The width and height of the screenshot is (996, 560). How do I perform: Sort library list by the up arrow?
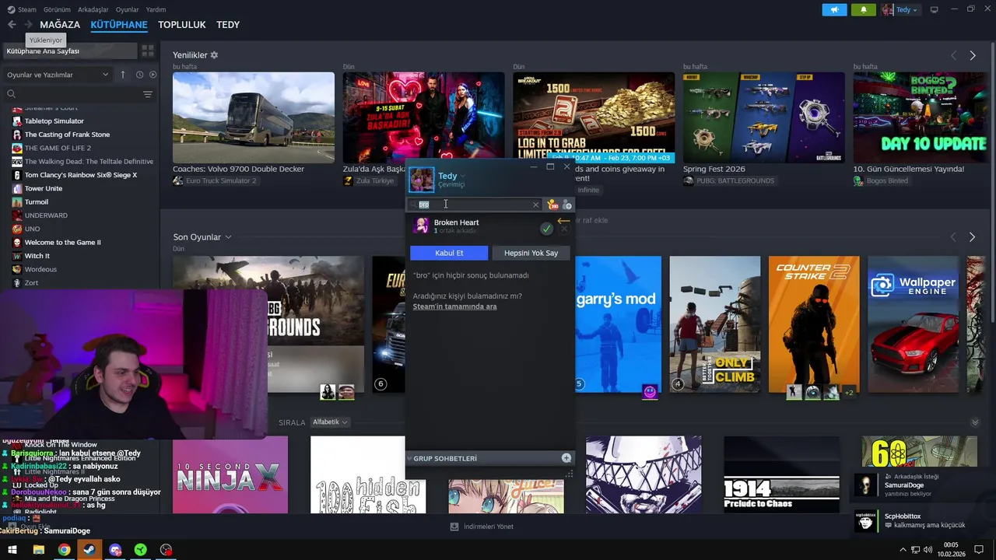(x=122, y=75)
